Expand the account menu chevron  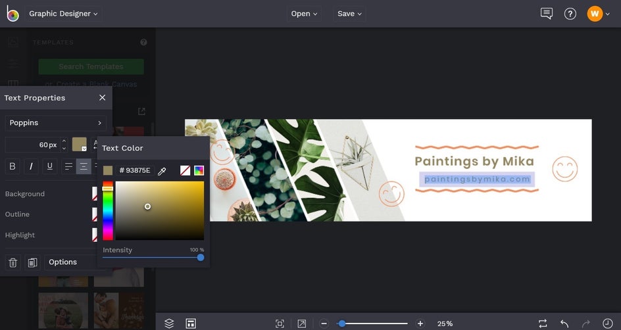[x=608, y=14]
